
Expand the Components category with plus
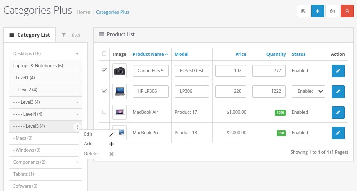pos(77,162)
